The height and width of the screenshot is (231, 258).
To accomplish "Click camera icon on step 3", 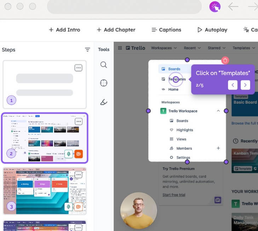I will [x=78, y=207].
